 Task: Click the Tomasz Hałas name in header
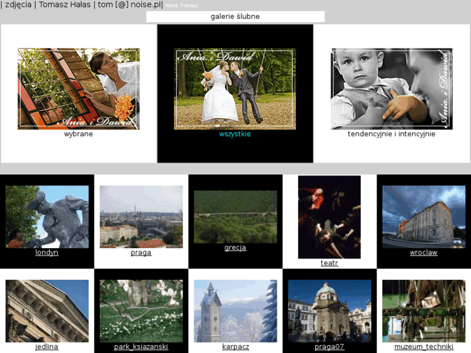pyautogui.click(x=65, y=5)
